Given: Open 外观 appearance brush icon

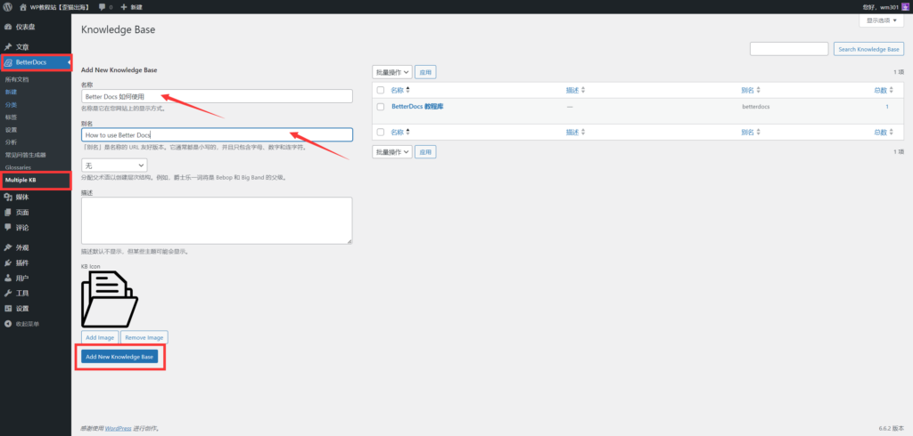Looking at the screenshot, I should click(x=8, y=247).
